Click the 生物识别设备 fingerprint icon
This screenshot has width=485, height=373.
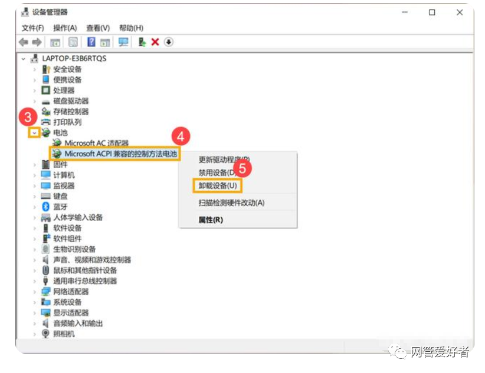pos(45,249)
